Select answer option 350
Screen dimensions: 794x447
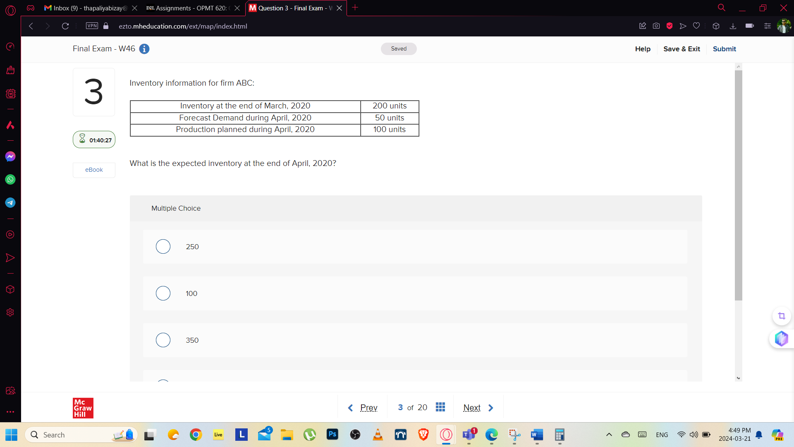(x=163, y=340)
